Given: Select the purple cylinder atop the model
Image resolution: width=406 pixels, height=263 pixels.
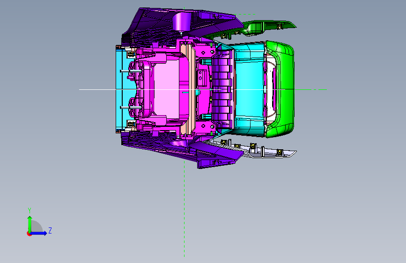Looking at the screenshot, I should [x=182, y=22].
